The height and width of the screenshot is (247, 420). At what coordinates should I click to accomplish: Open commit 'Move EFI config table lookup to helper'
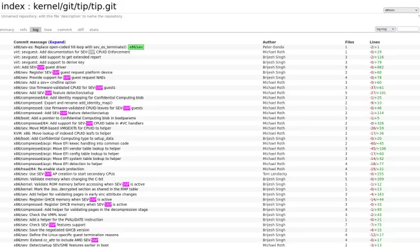pos(66,153)
